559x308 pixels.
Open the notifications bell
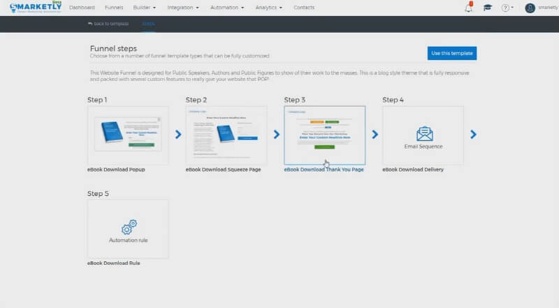click(x=469, y=8)
